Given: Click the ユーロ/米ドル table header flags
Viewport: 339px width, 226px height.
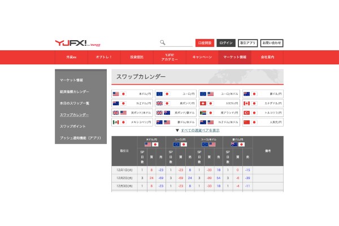Looking at the screenshot, I should point(208,145).
